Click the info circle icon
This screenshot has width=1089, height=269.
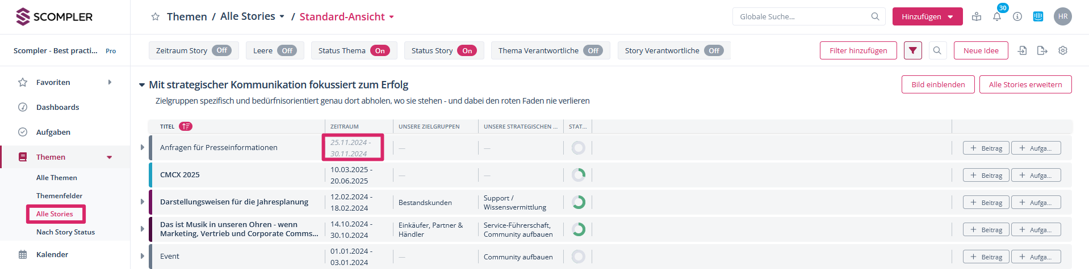1017,16
